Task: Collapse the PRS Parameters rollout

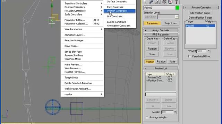Action: 161,34
